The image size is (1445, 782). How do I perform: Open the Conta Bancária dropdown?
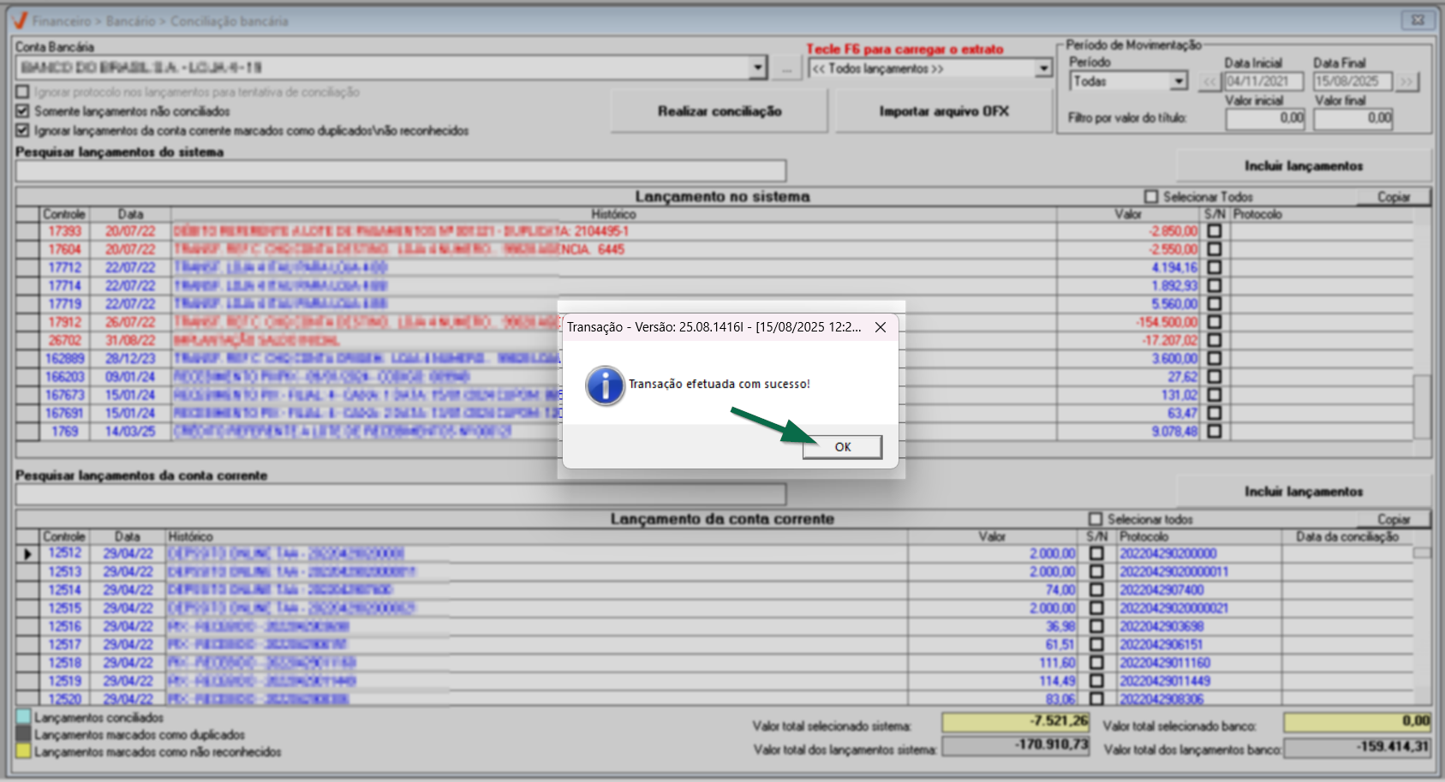(757, 68)
